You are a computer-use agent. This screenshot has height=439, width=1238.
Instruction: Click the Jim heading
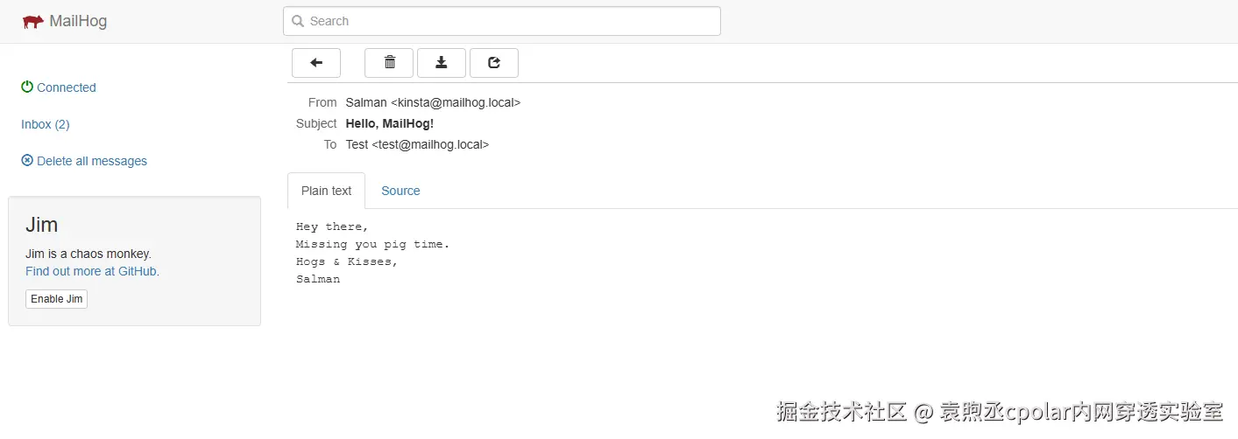42,225
